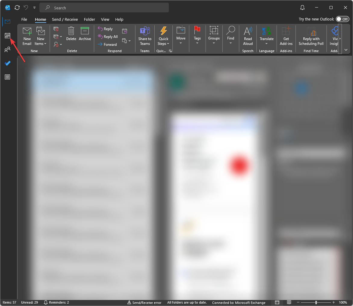Click All folders are up to date
353x306 pixels.
point(187,302)
